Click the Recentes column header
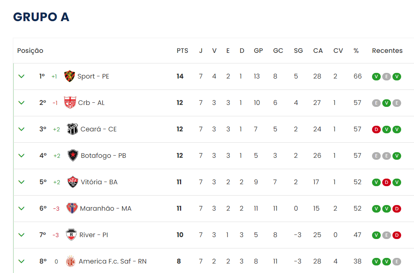This screenshot has height=273, width=414. click(x=387, y=51)
